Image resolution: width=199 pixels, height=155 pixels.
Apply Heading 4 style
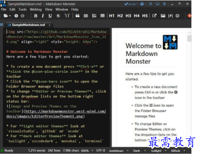pos(137,16)
